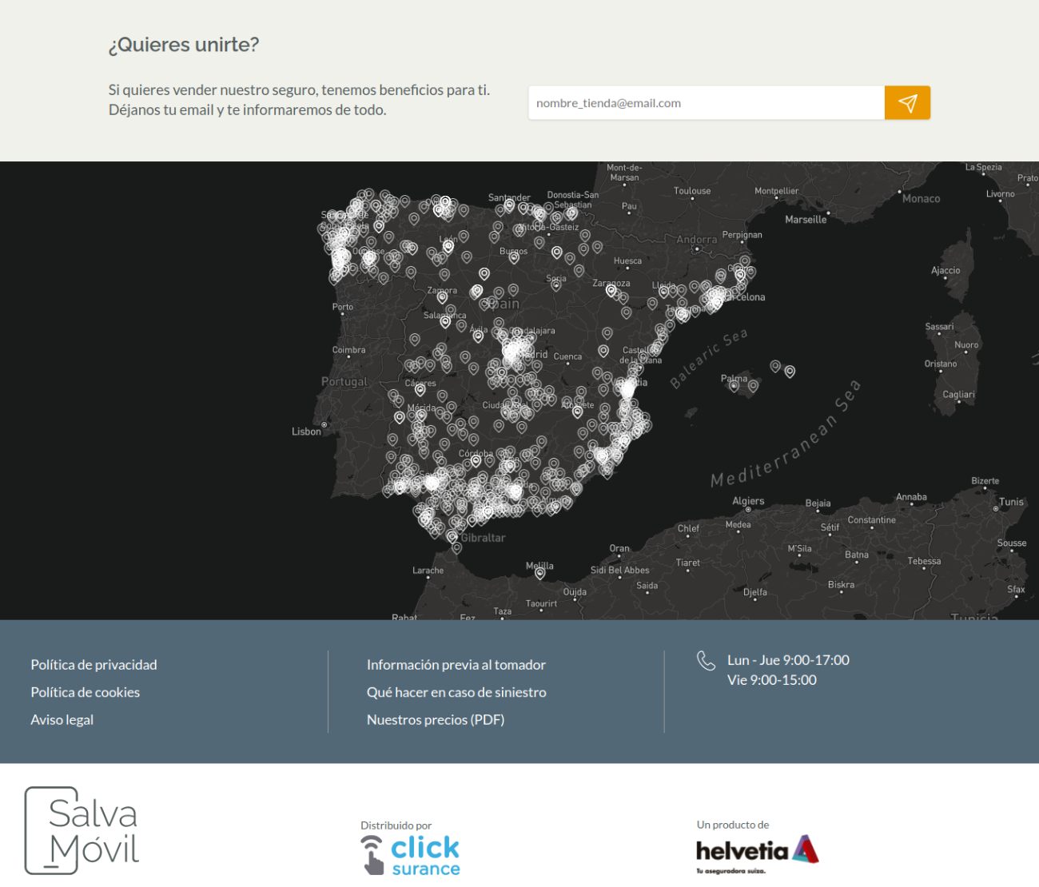Open the store marker at Zaragoza
The image size is (1039, 887).
[611, 291]
